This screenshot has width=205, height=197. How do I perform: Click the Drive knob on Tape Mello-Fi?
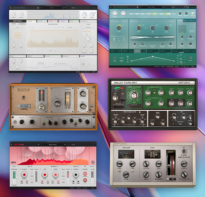(x=119, y=164)
